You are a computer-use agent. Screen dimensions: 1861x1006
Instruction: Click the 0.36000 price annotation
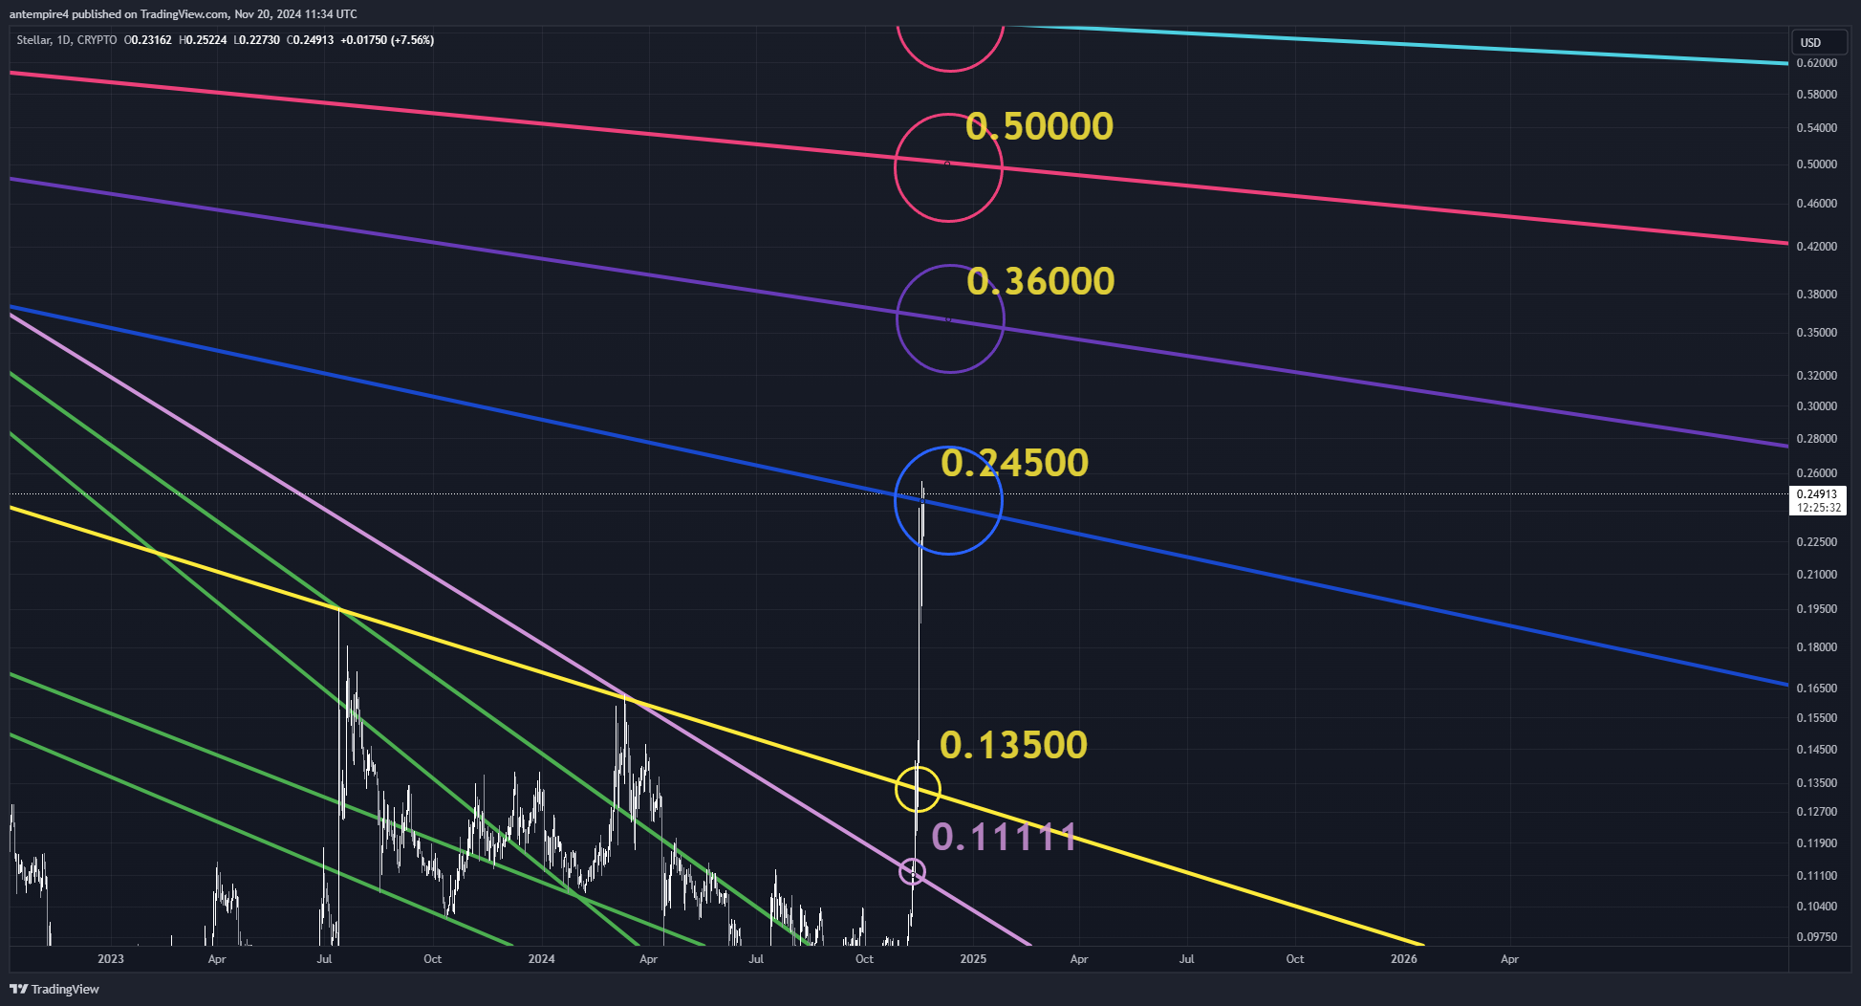pyautogui.click(x=1040, y=281)
